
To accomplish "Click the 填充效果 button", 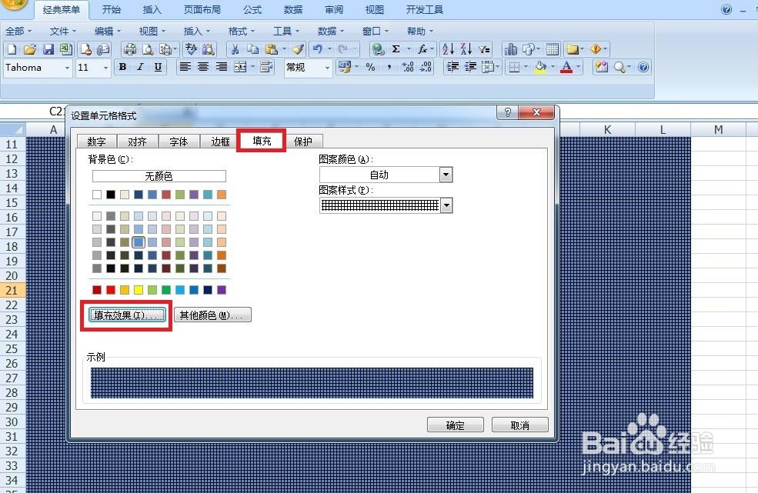I will tap(127, 315).
